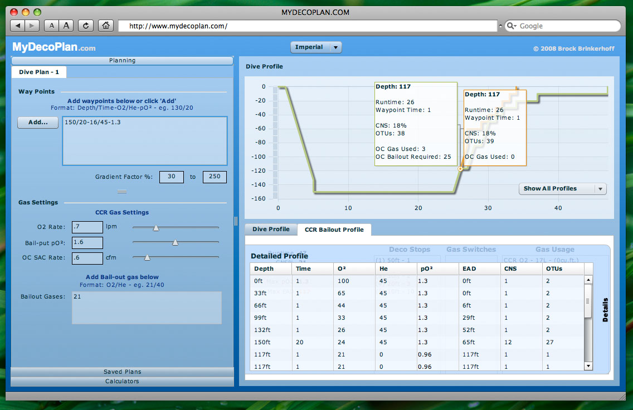Screen dimensions: 633x410
Task: Decrease text size with small A button
Action: (x=51, y=26)
